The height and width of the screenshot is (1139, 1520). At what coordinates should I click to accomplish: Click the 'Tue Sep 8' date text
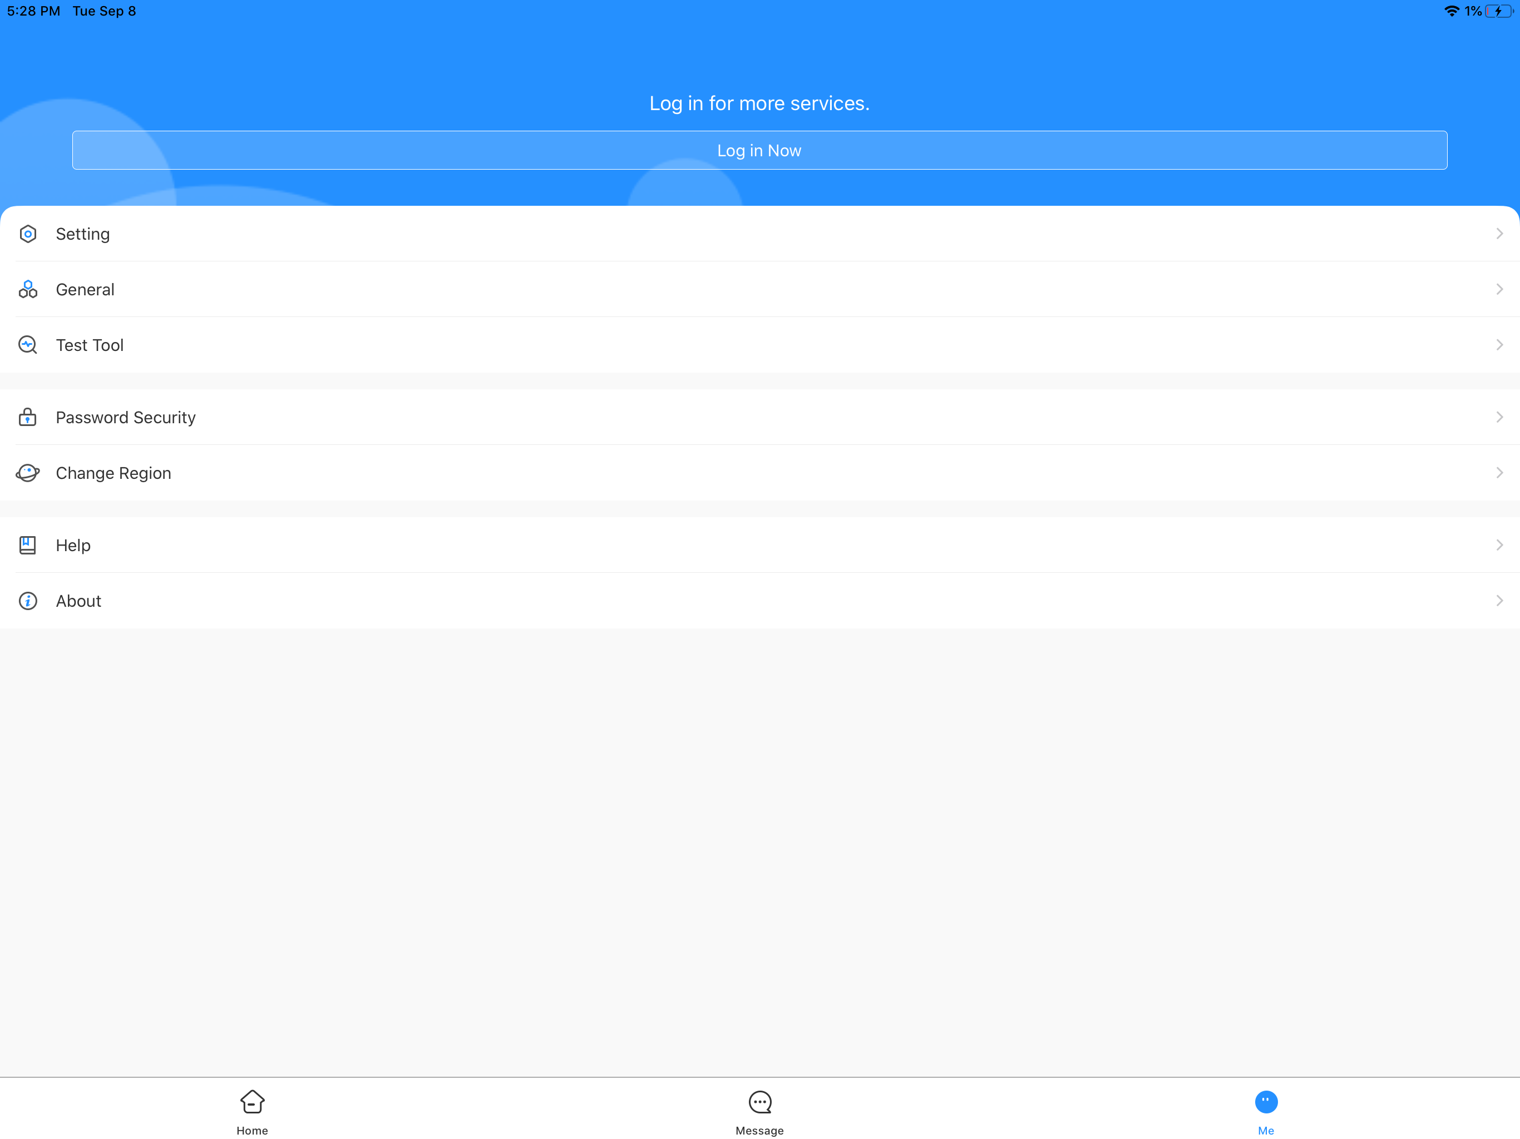(x=105, y=11)
